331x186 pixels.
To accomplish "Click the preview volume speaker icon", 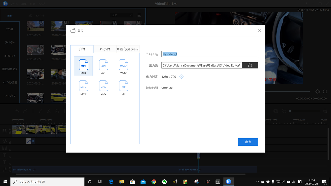I will (x=318, y=91).
